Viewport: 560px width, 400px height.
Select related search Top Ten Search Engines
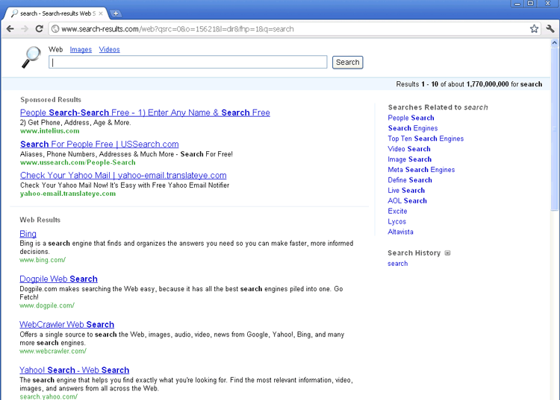click(x=426, y=139)
